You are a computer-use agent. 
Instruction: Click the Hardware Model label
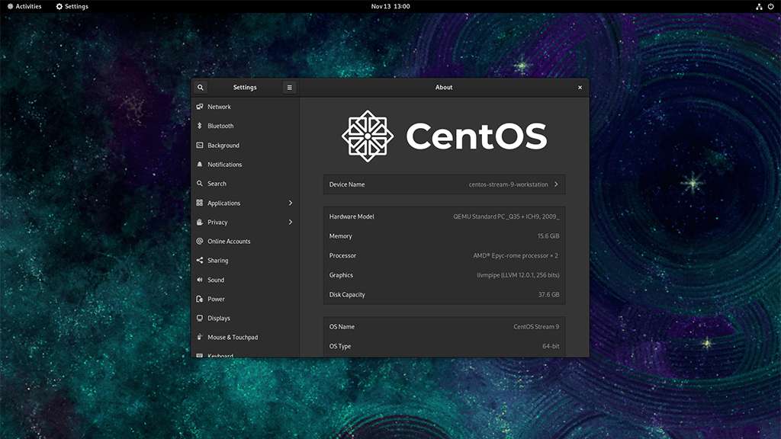point(352,216)
